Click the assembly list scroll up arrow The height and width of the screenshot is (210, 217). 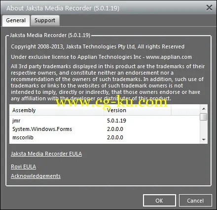[204, 109]
